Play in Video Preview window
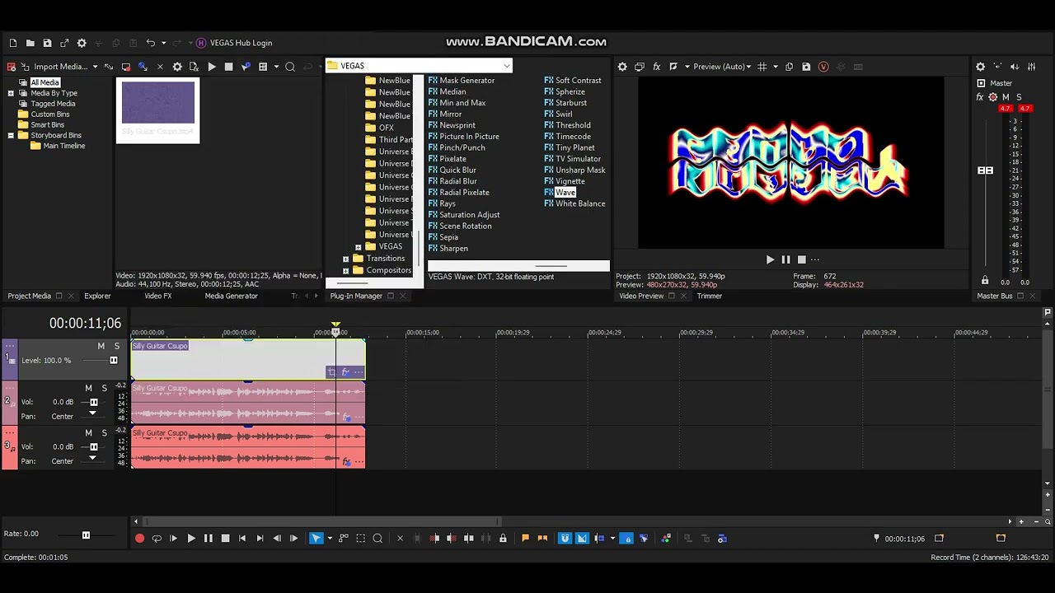This screenshot has width=1055, height=593. click(x=770, y=259)
